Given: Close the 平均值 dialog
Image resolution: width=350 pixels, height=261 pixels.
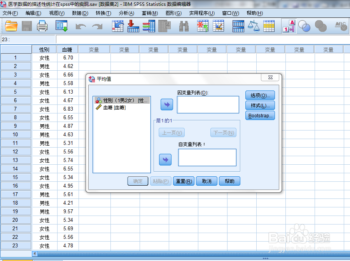Looking at the screenshot, I should (270, 77).
